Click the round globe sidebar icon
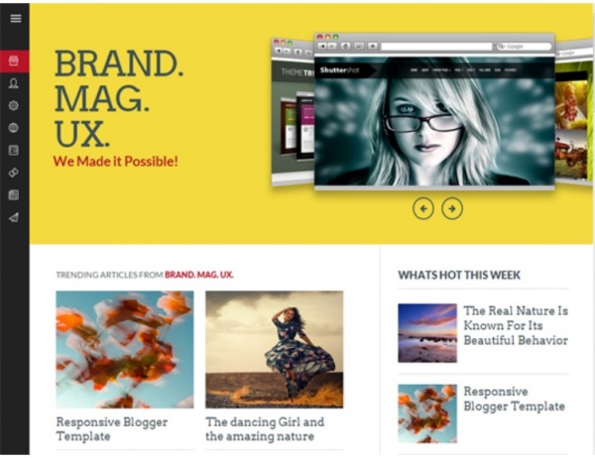Image resolution: width=595 pixels, height=458 pixels. pos(14,128)
